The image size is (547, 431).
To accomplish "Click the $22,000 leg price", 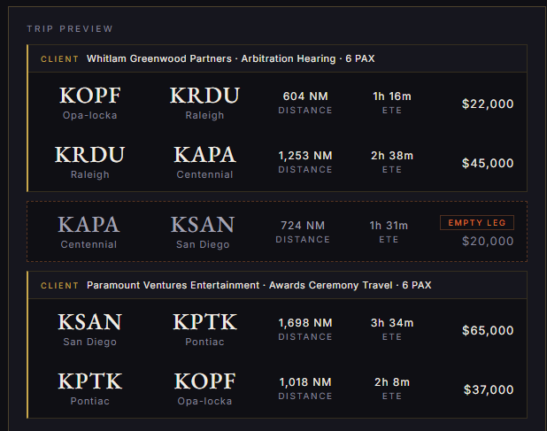I will (488, 104).
